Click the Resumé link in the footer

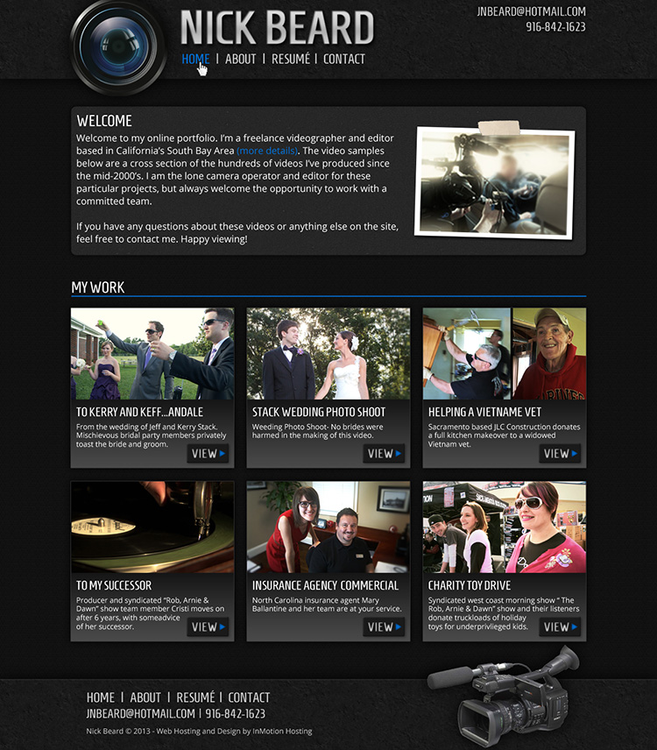pos(195,697)
